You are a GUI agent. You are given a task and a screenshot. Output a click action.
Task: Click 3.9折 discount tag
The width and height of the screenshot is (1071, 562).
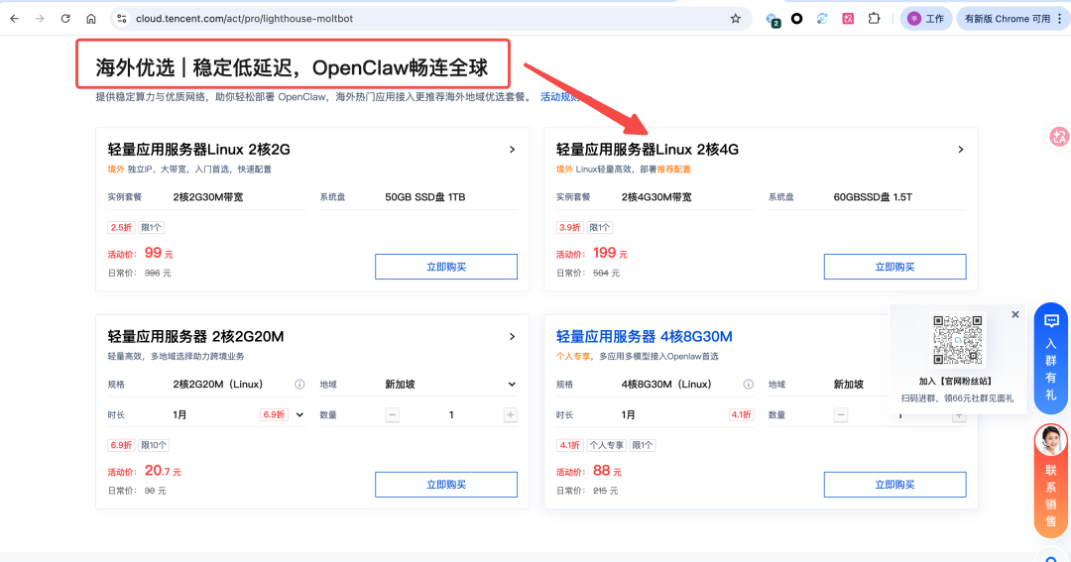point(569,227)
